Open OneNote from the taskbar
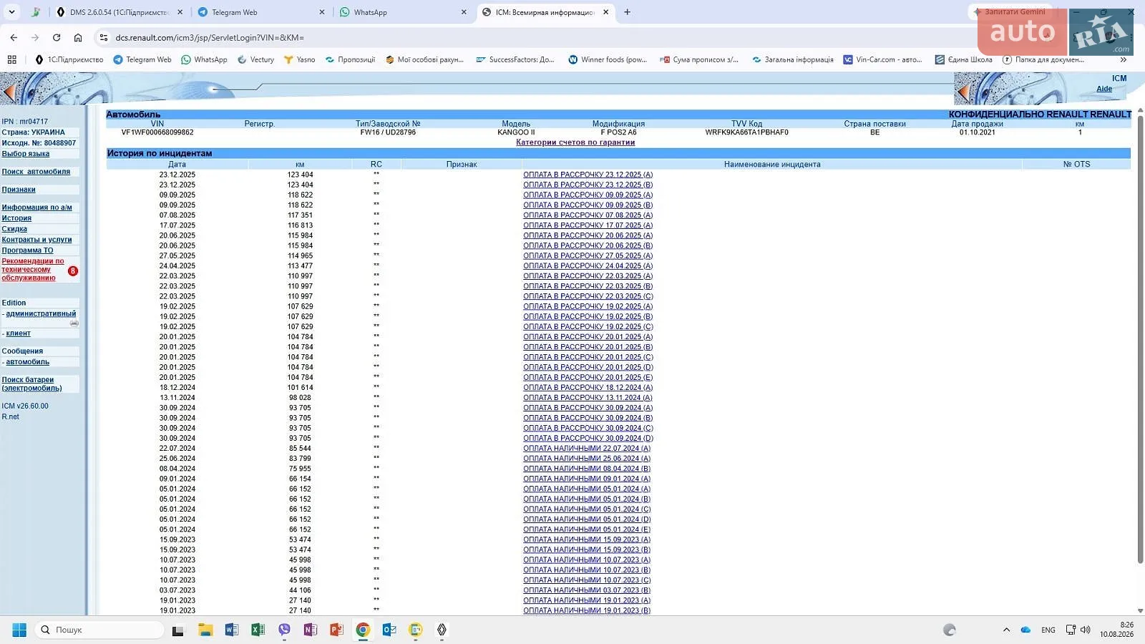 pyautogui.click(x=310, y=630)
